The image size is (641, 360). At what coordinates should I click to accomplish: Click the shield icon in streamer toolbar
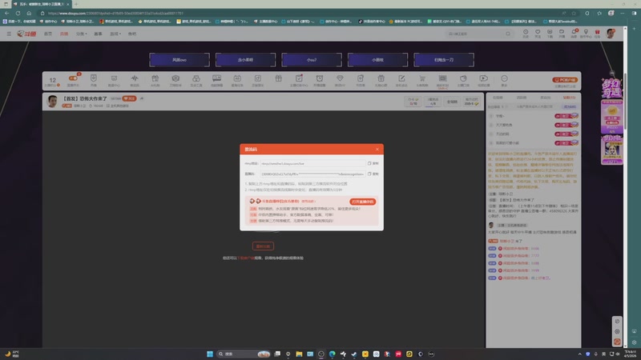94,78
